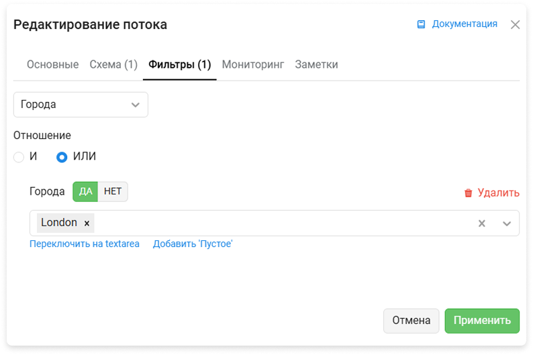This screenshot has width=533, height=355.
Task: Open the Документация book icon
Action: tap(421, 24)
